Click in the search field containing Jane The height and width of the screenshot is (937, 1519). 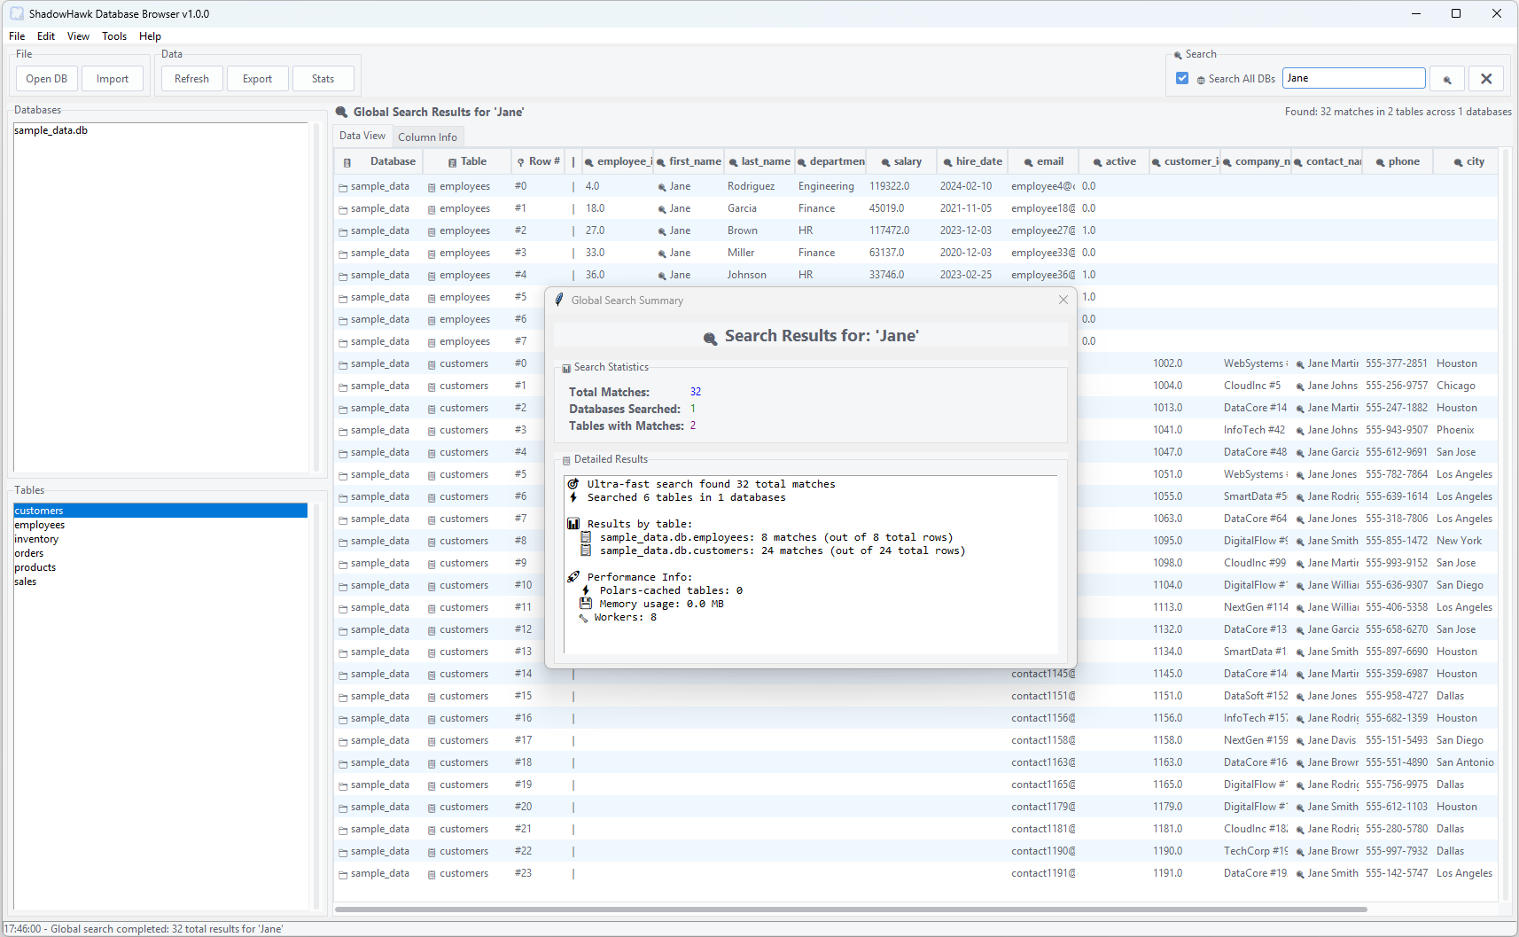tap(1353, 78)
